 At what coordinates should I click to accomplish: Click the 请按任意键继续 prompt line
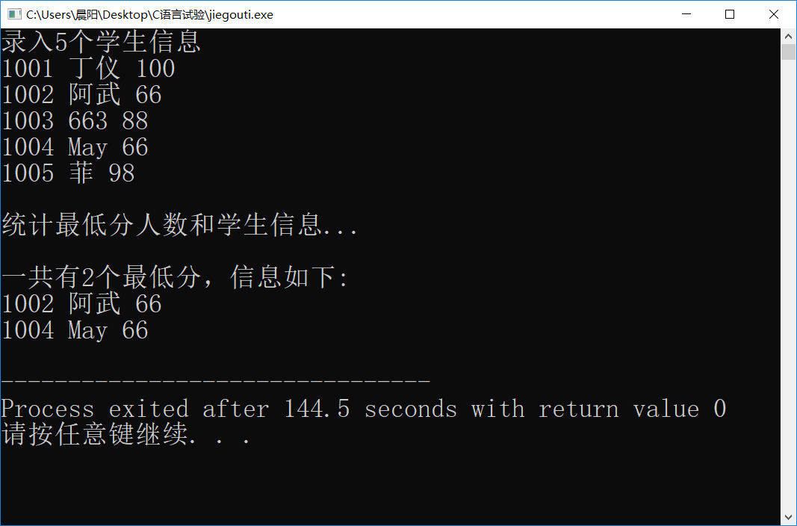(x=125, y=435)
